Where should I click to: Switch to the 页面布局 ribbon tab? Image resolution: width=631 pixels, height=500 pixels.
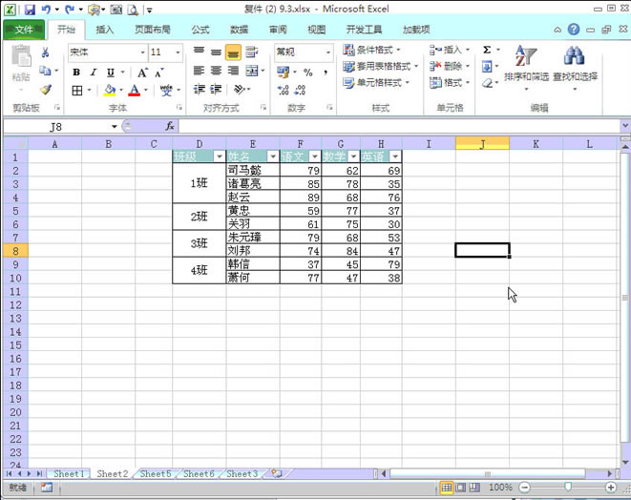(x=153, y=30)
